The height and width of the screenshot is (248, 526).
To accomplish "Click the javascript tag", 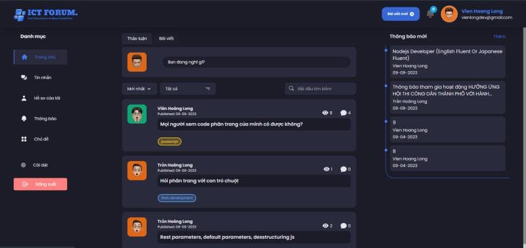I will pyautogui.click(x=170, y=141).
